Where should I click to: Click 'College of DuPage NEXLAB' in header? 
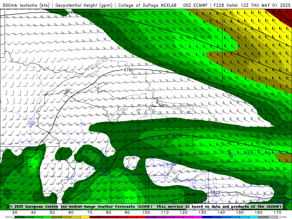point(147,5)
